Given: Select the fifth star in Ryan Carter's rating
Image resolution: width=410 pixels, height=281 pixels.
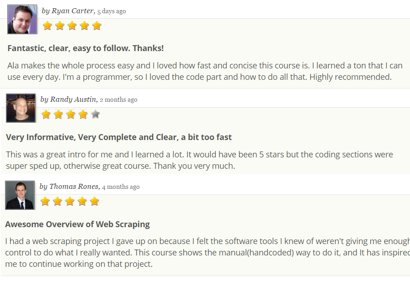Looking at the screenshot, I should (96, 26).
